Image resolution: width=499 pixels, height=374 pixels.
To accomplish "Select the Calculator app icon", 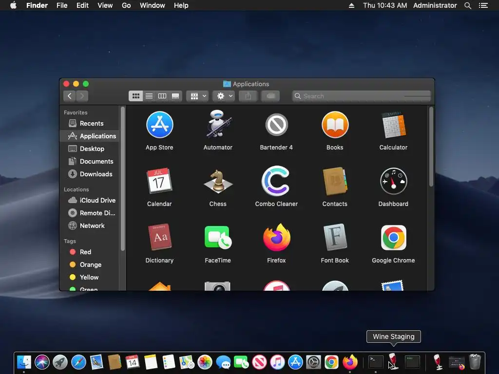I will [x=393, y=125].
